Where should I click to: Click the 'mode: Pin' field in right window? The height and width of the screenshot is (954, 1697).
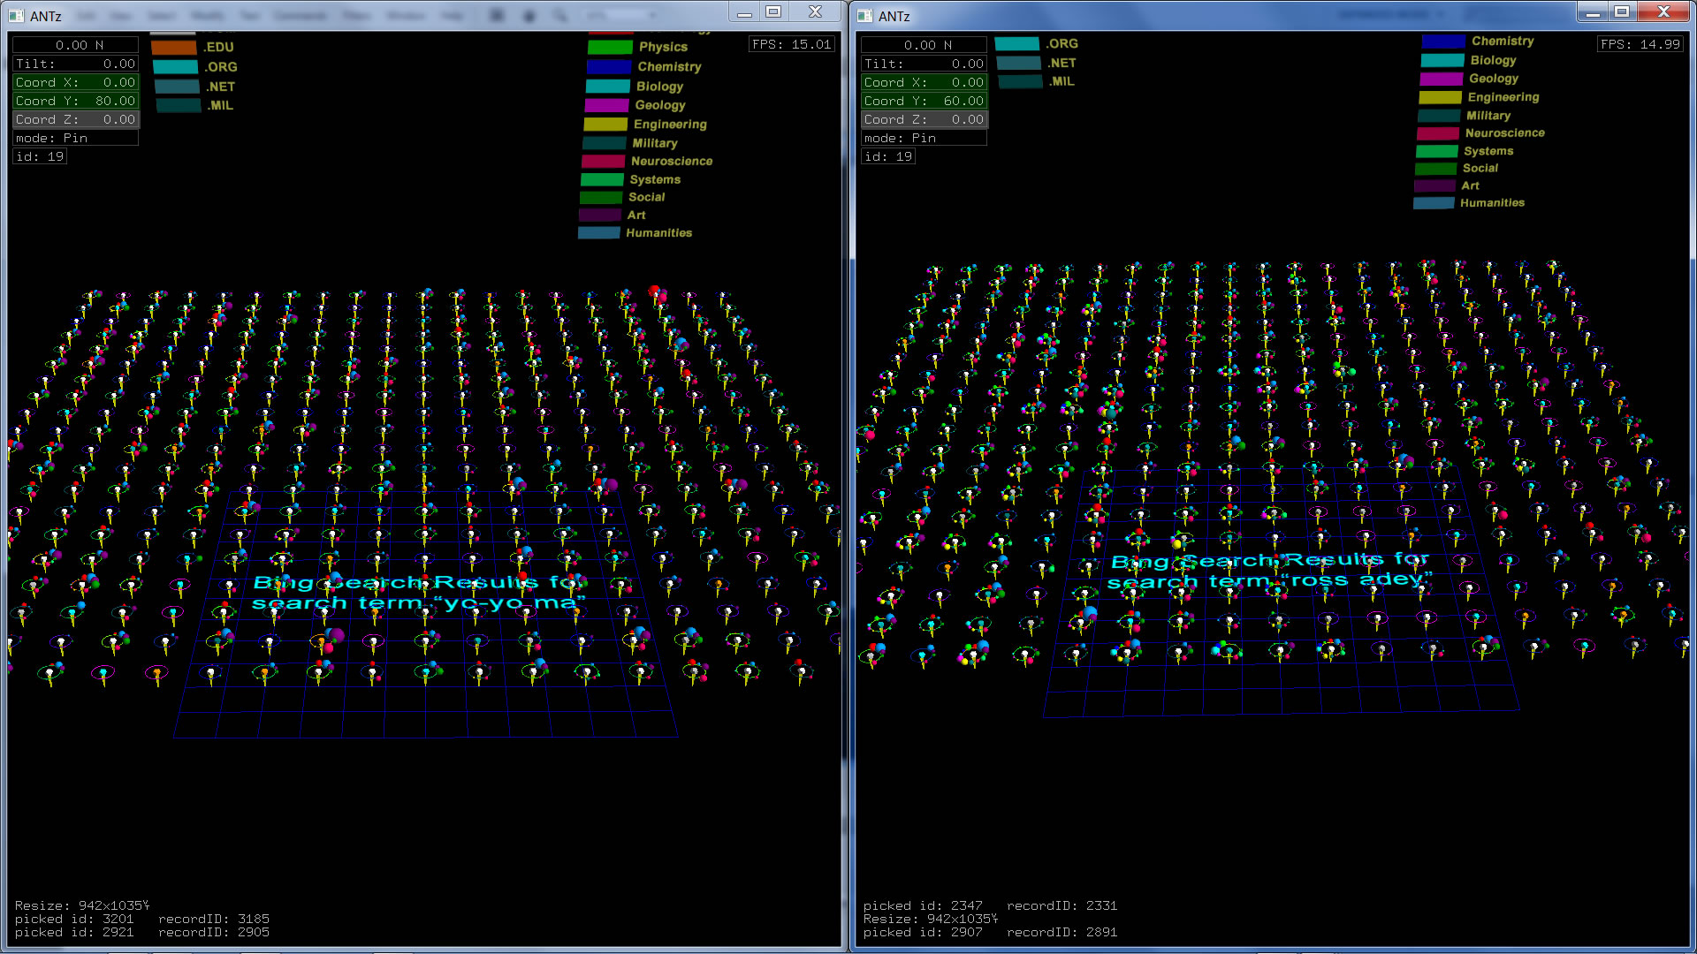924,138
